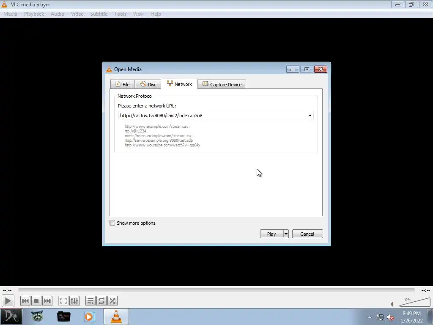Restore down the VLC main window
The image size is (433, 325).
click(x=411, y=4)
